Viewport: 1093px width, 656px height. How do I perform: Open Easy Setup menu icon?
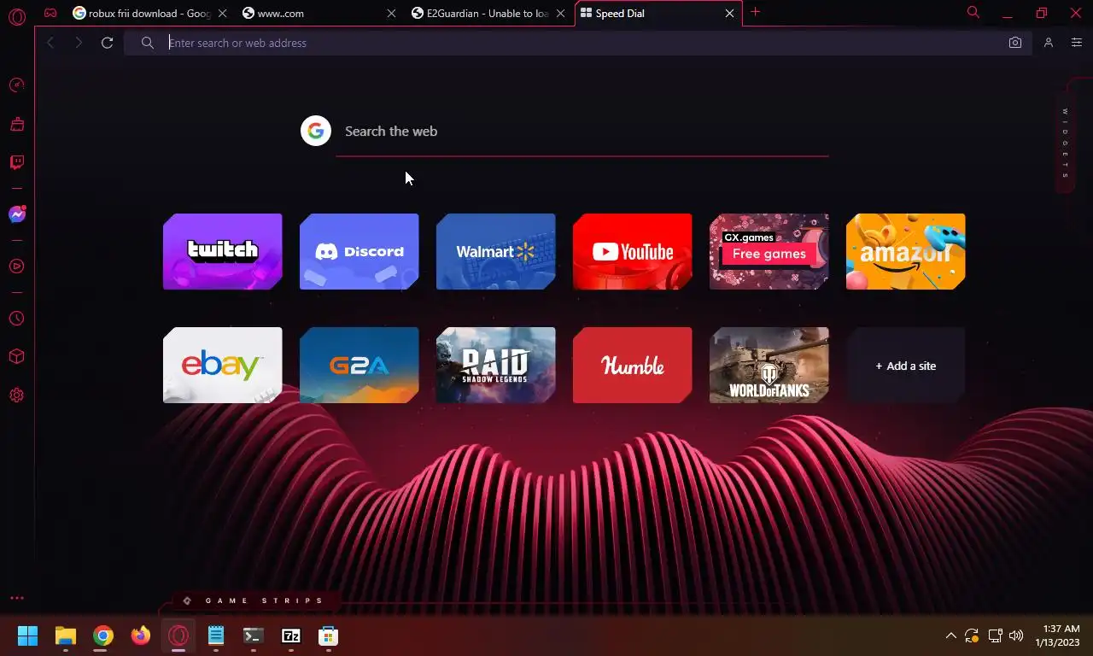click(1076, 43)
